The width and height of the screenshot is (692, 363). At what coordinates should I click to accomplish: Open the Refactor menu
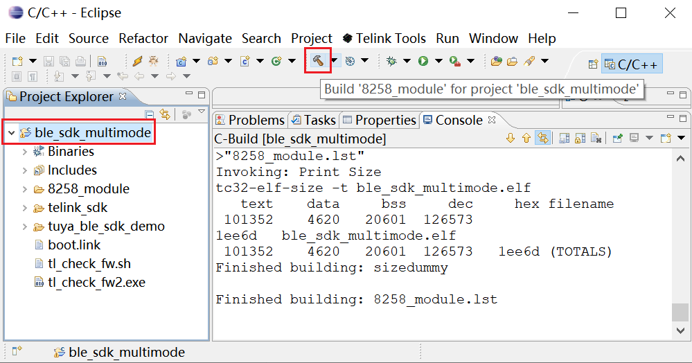(x=143, y=38)
